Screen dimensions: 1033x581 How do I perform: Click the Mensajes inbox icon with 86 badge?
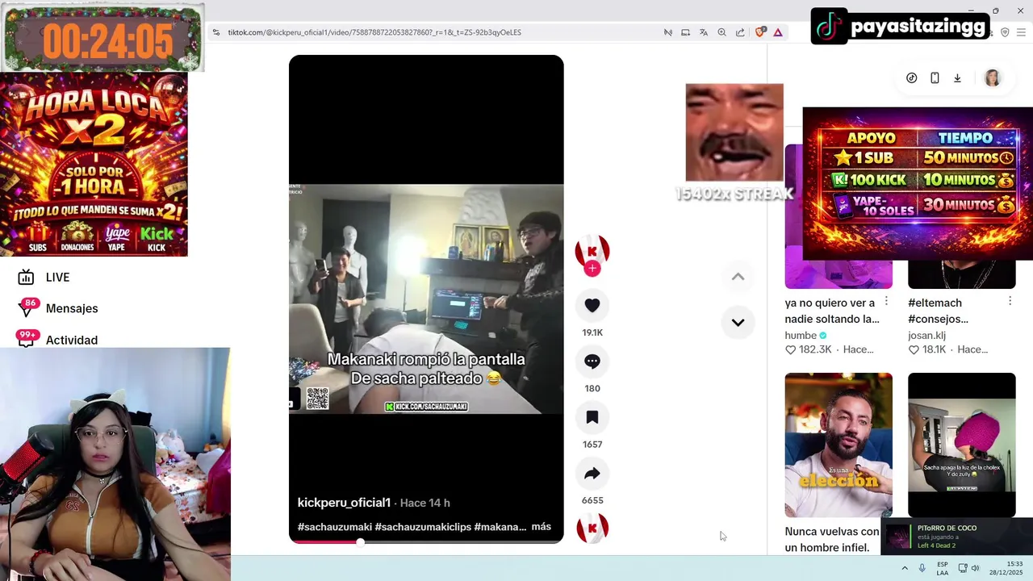click(x=26, y=309)
